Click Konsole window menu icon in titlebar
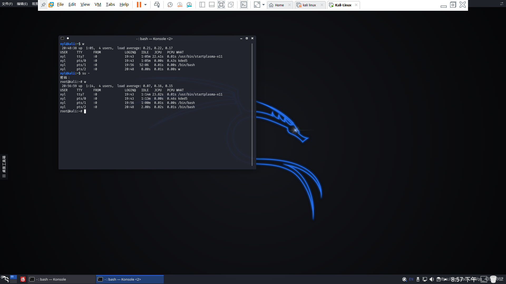This screenshot has height=284, width=506. pos(62,38)
